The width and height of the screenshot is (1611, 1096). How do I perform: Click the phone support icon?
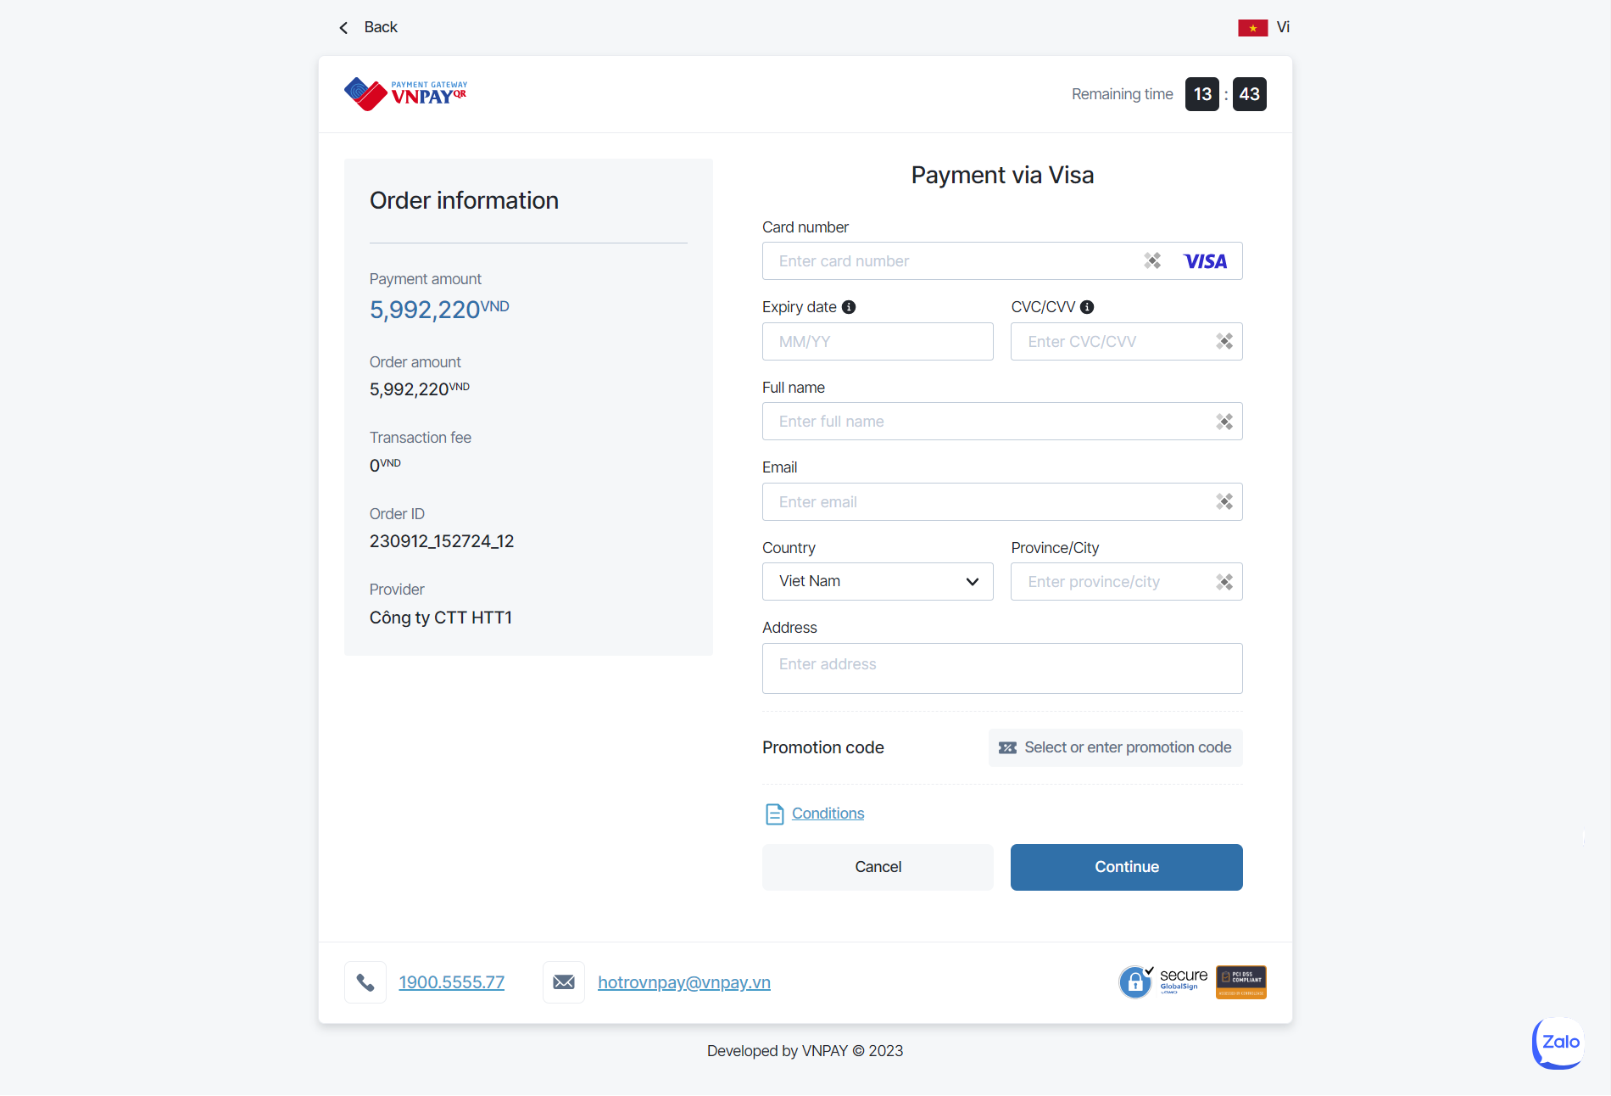(x=365, y=982)
